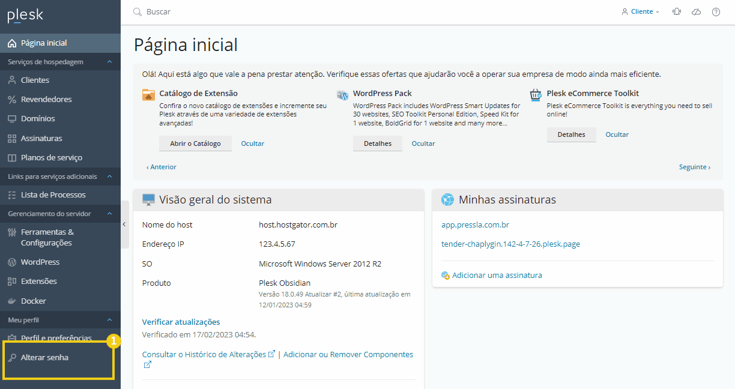The height and width of the screenshot is (389, 735).
Task: Click the IP address 123.4.5.67
Action: 277,244
